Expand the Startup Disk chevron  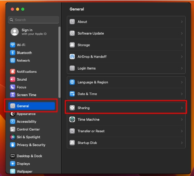(x=182, y=143)
